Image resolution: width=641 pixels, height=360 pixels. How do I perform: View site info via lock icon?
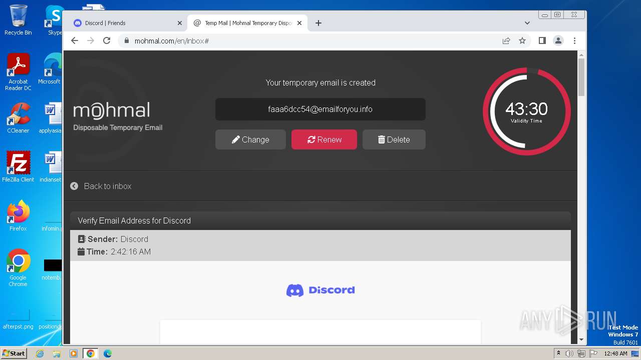click(x=126, y=41)
